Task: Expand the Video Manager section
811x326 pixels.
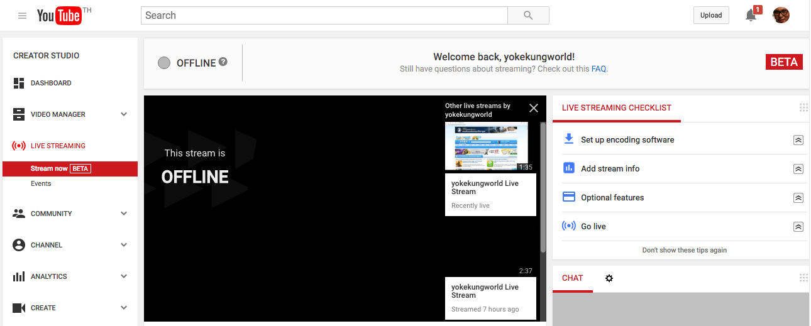Action: [x=124, y=114]
